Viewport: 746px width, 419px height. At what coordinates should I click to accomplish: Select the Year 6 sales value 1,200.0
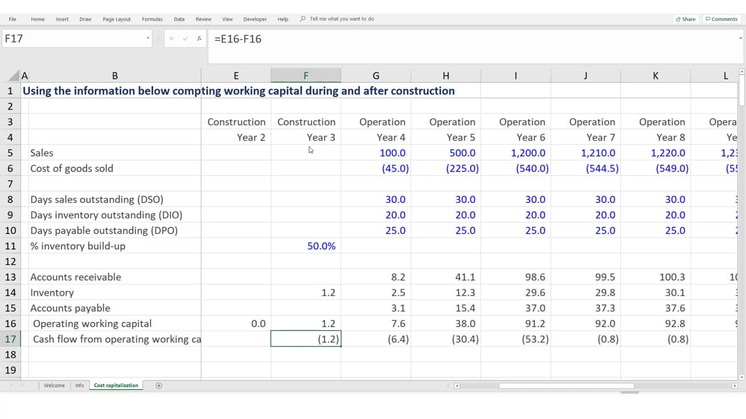coord(515,153)
